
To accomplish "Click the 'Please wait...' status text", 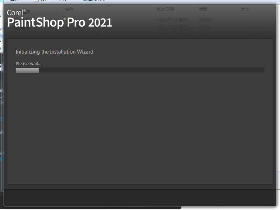I will click(28, 64).
